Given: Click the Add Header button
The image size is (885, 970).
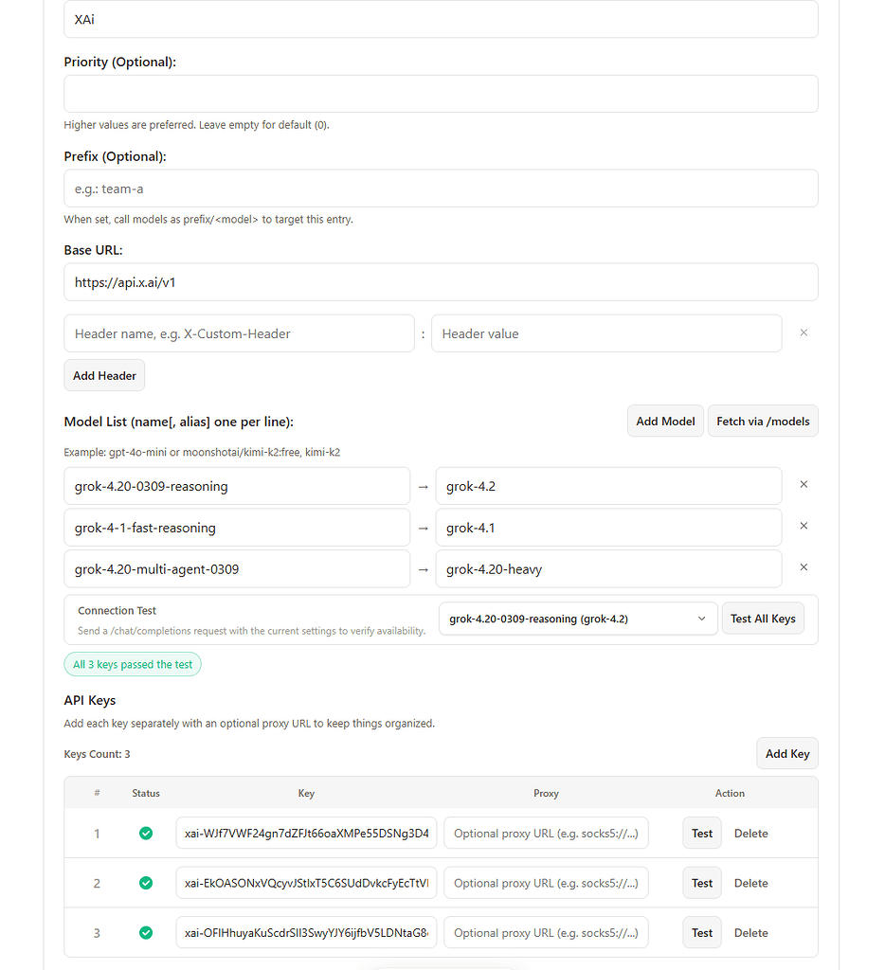Looking at the screenshot, I should pos(104,375).
